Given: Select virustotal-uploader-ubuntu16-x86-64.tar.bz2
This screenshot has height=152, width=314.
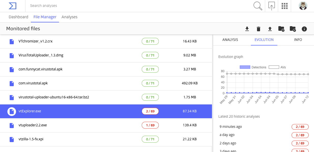Looking at the screenshot, I should [x=54, y=97].
